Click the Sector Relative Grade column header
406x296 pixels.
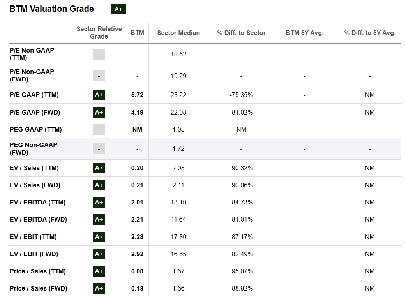click(99, 33)
